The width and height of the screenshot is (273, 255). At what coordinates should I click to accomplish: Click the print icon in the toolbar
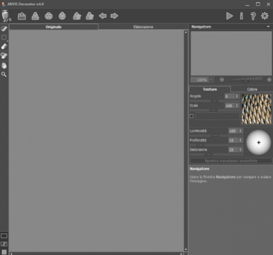(x=49, y=16)
